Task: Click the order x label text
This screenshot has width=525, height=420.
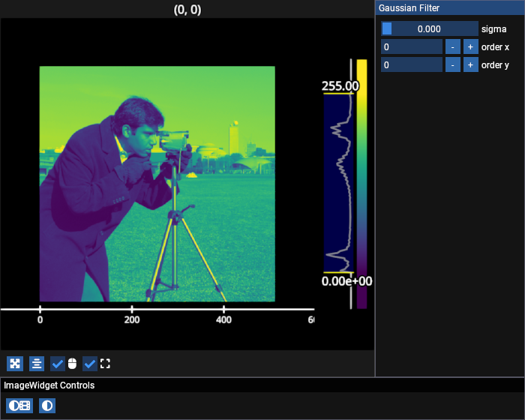Action: pos(495,47)
